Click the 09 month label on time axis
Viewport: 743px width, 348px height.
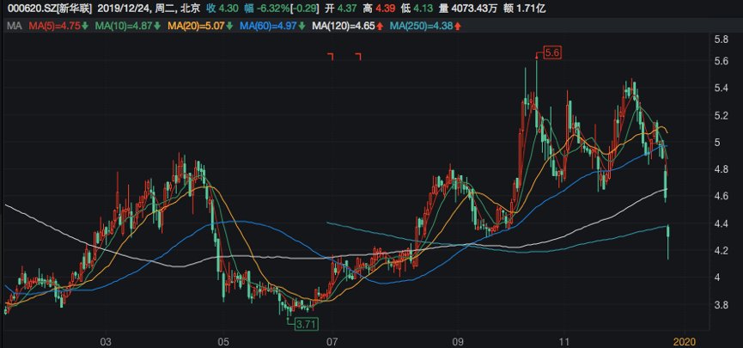coord(458,339)
